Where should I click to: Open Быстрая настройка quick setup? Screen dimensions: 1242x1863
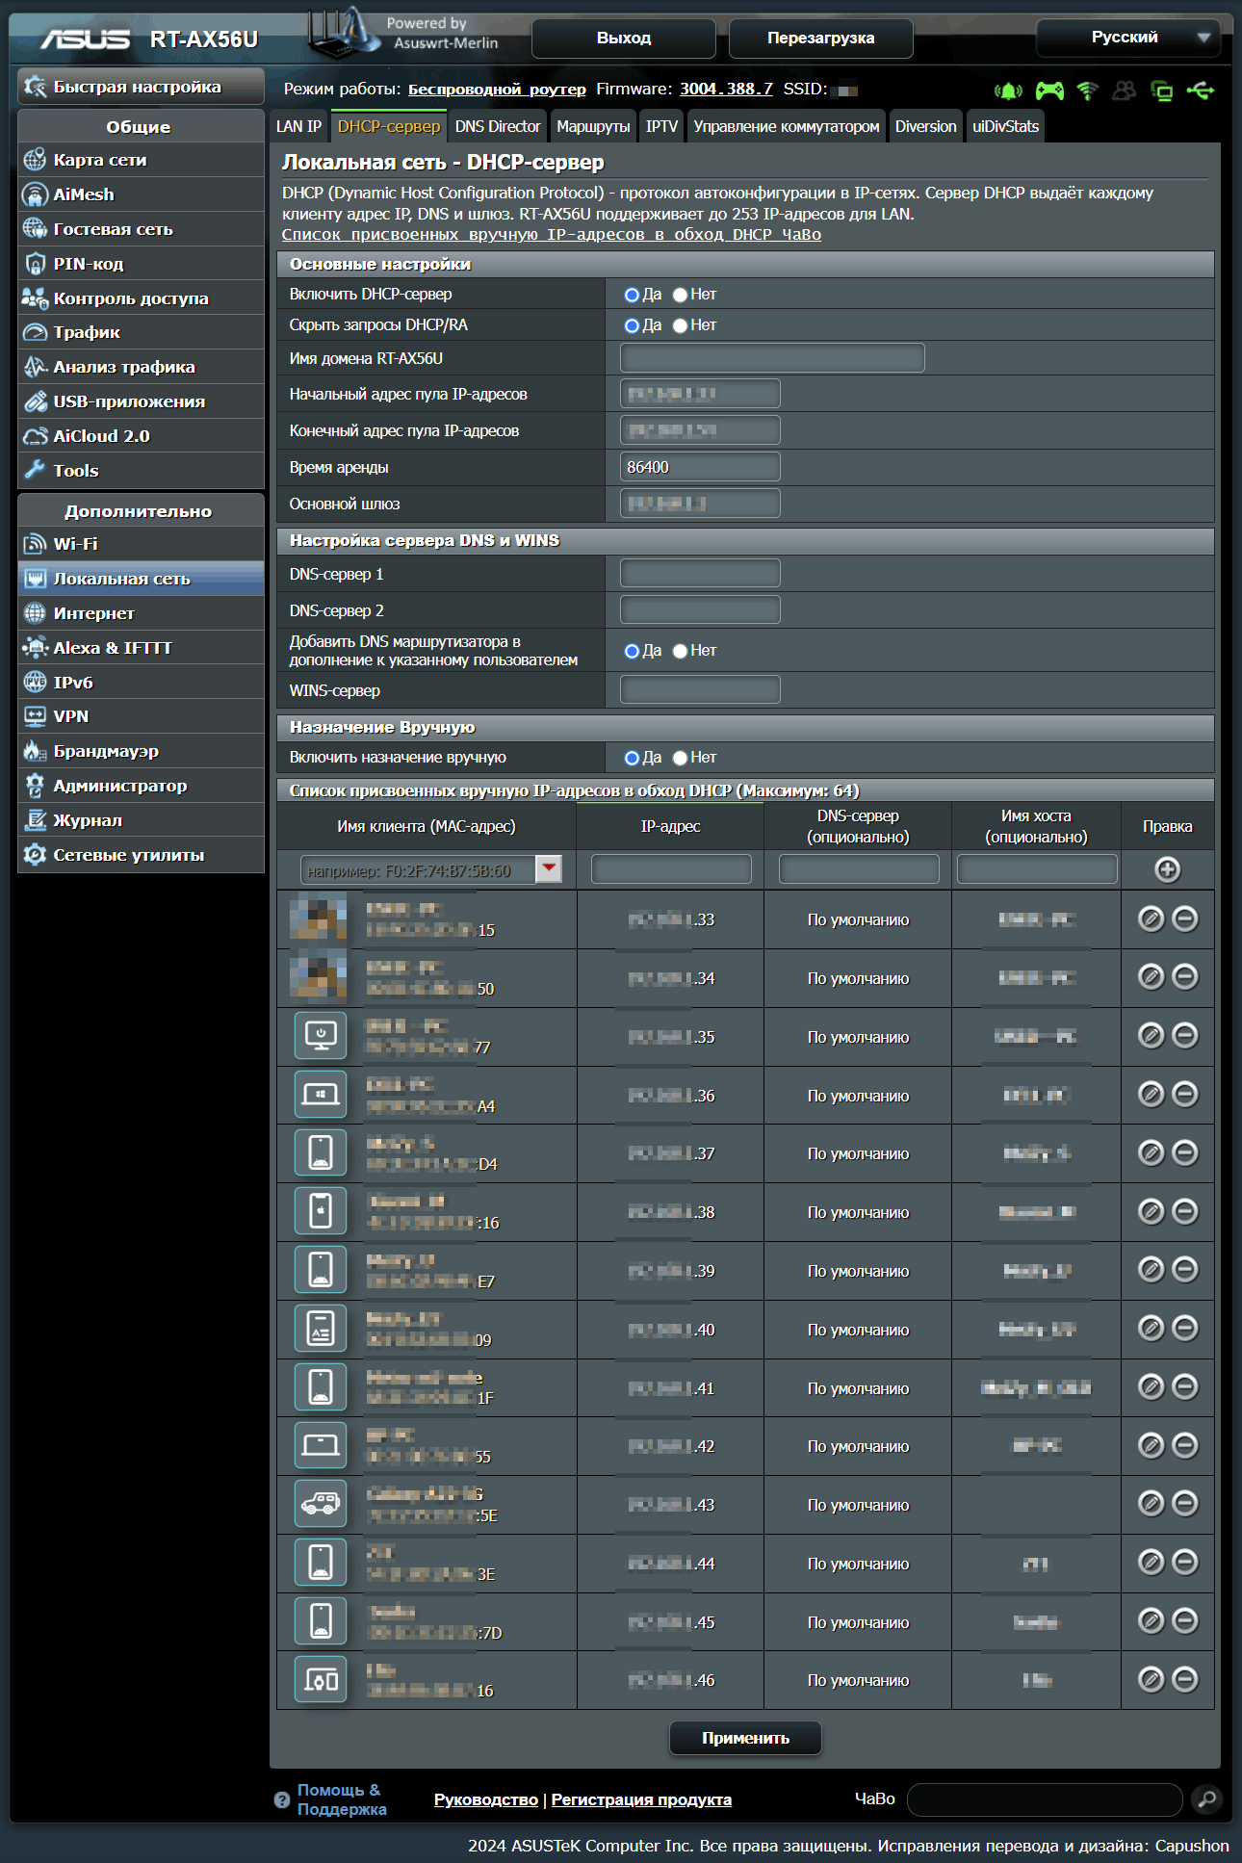pyautogui.click(x=141, y=87)
